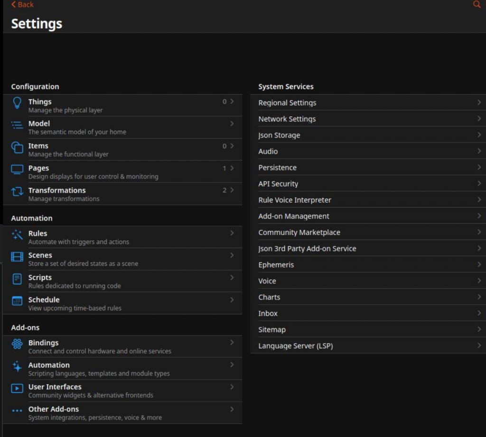The height and width of the screenshot is (437, 486).
Task: Expand the Inbox chevron
Action: 478,313
